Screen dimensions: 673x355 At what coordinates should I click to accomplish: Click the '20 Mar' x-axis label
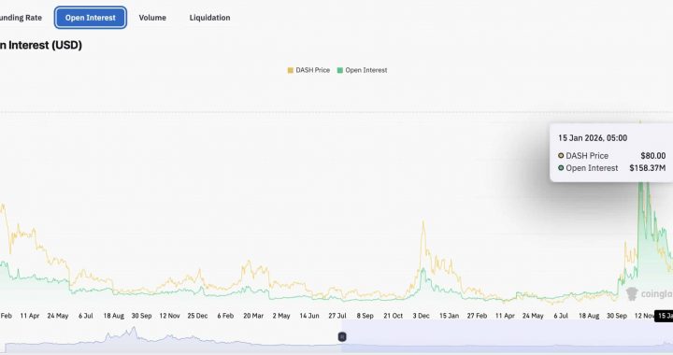click(253, 316)
